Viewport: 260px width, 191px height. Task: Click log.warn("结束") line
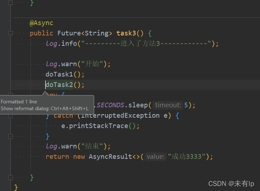click(78, 146)
